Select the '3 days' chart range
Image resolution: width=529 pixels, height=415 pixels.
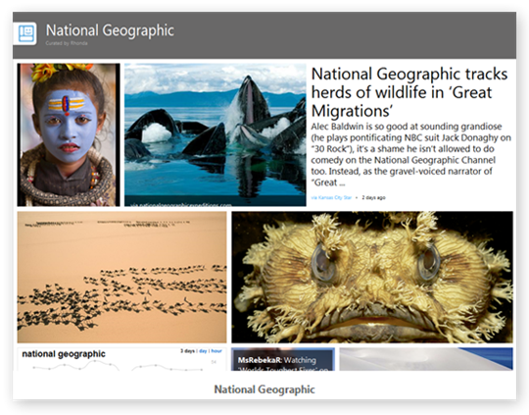click(x=187, y=351)
